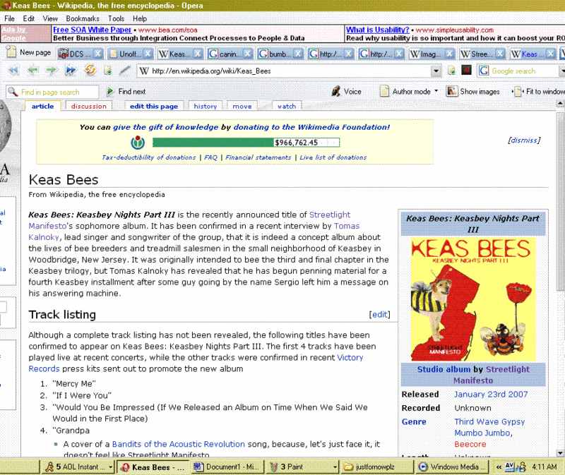565x475 pixels.
Task: Open the File menu
Action: point(9,19)
